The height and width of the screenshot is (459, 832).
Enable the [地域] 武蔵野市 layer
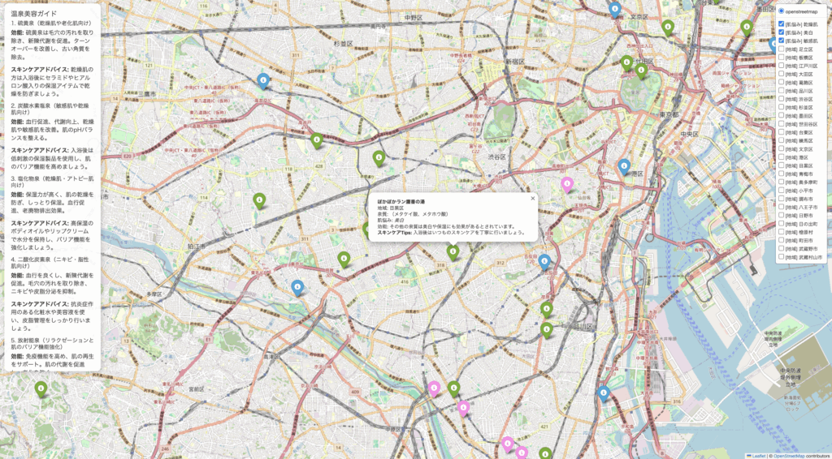click(x=782, y=248)
